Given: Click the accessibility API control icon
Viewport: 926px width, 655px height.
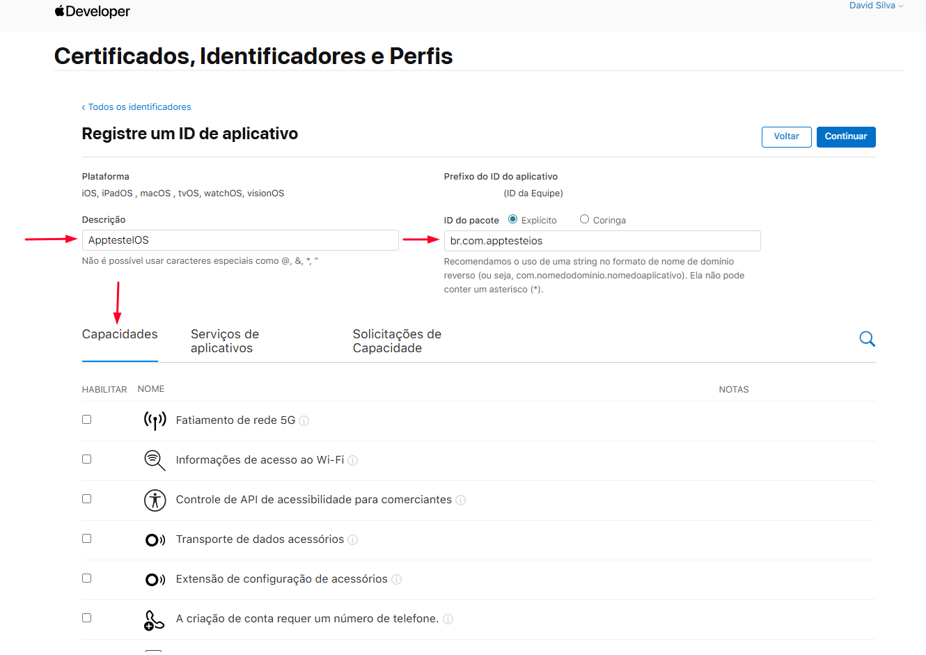Looking at the screenshot, I should pos(155,500).
